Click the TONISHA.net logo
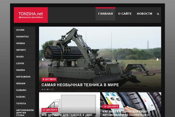This screenshot has width=175, height=117. pyautogui.click(x=31, y=15)
